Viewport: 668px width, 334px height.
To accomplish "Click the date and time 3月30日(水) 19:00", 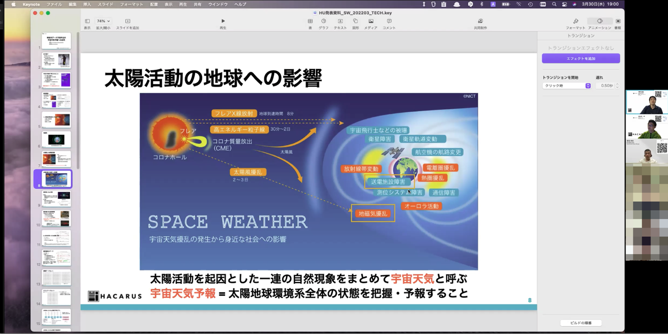I will click(600, 4).
